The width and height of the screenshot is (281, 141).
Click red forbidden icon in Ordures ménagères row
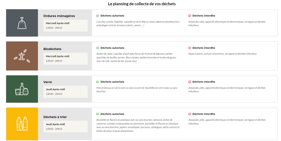click(x=190, y=16)
